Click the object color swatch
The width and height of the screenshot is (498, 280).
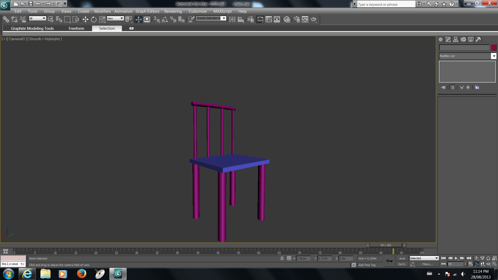point(494,47)
